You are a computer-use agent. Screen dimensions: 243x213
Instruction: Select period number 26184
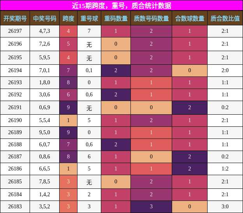click(x=15, y=195)
